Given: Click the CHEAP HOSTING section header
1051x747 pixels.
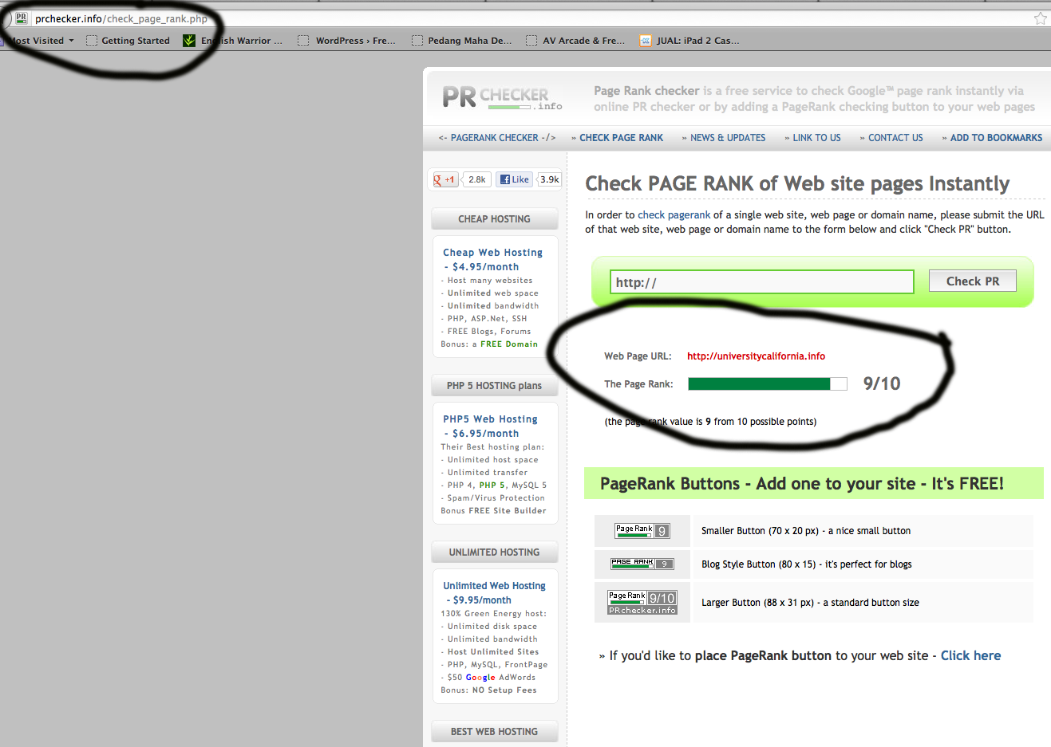Looking at the screenshot, I should (495, 219).
